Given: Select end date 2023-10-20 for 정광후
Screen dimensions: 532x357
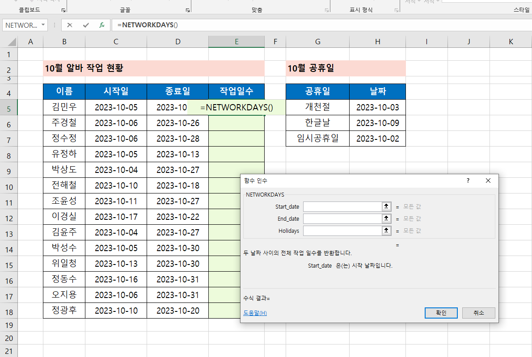Looking at the screenshot, I should click(178, 311).
